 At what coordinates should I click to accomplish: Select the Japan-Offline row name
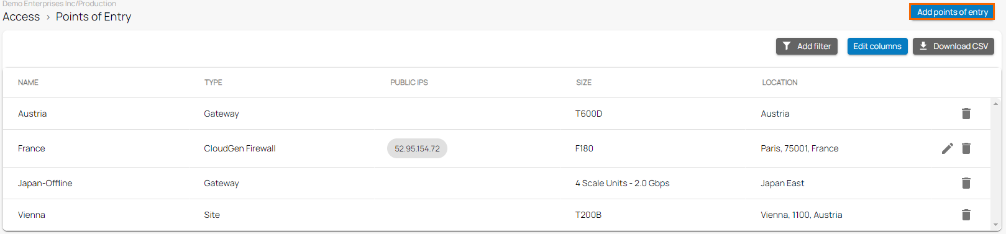point(45,183)
